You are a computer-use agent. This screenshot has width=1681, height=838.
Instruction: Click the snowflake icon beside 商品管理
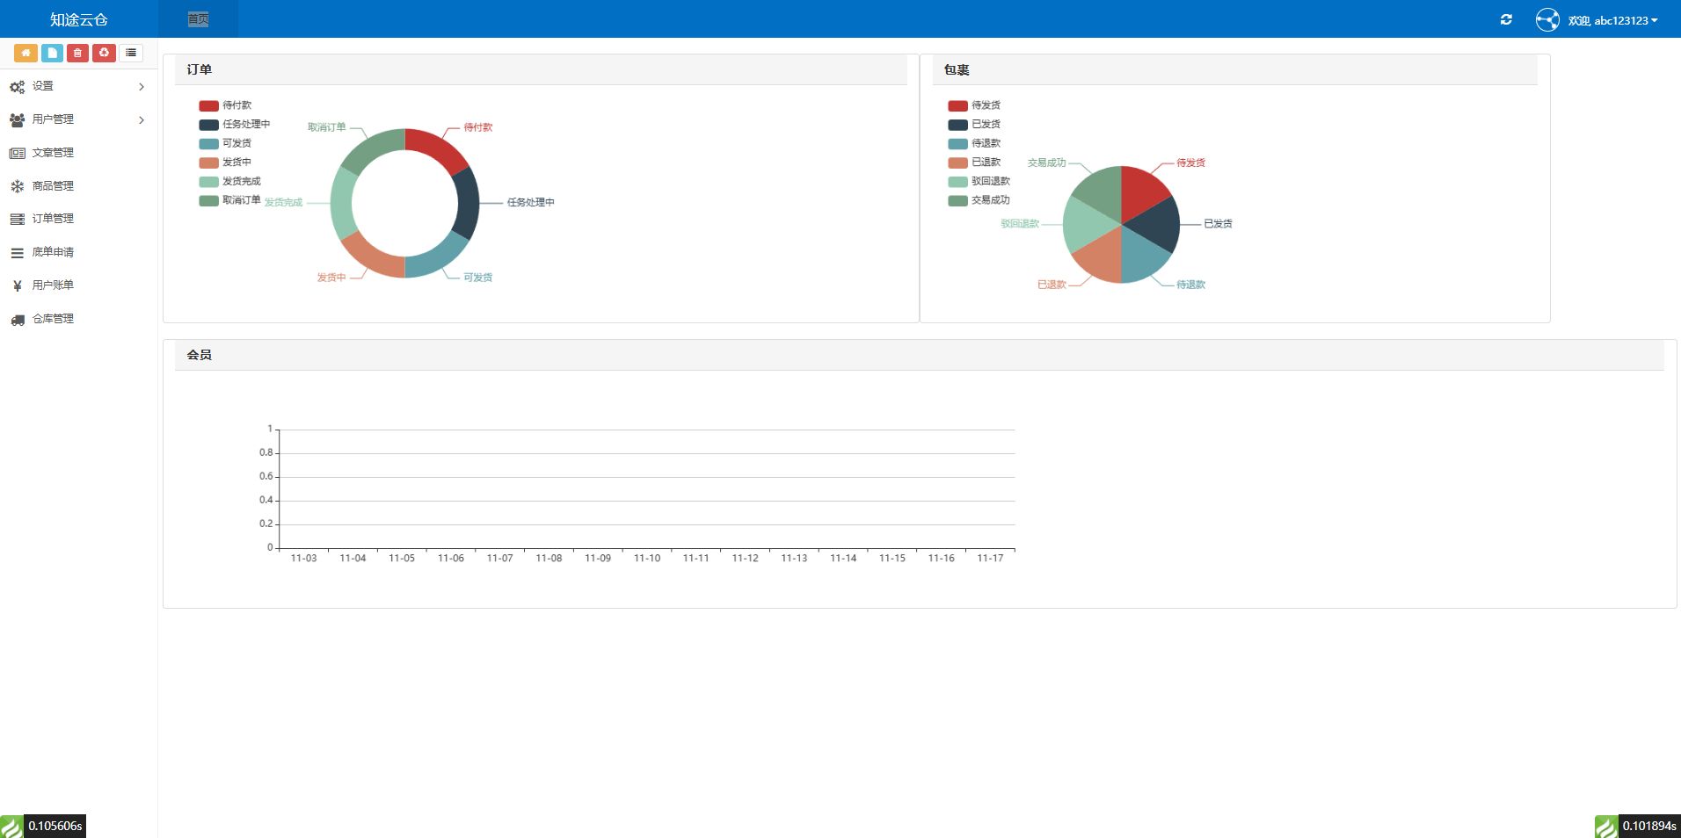tap(17, 186)
